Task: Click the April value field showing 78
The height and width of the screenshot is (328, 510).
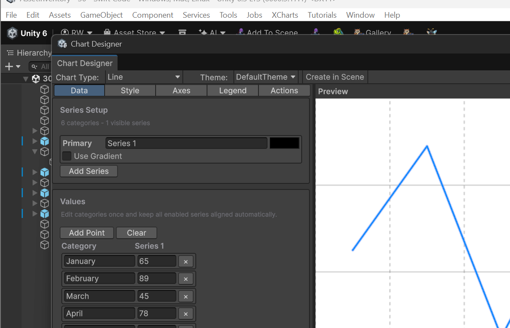Action: tap(156, 314)
